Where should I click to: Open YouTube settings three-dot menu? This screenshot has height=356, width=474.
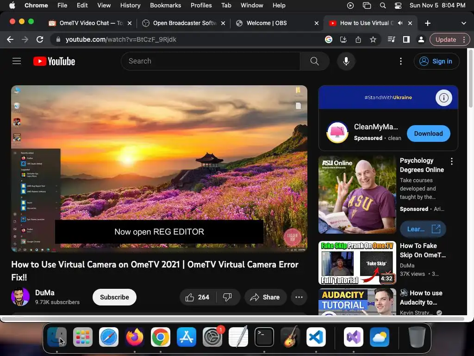[x=401, y=61]
